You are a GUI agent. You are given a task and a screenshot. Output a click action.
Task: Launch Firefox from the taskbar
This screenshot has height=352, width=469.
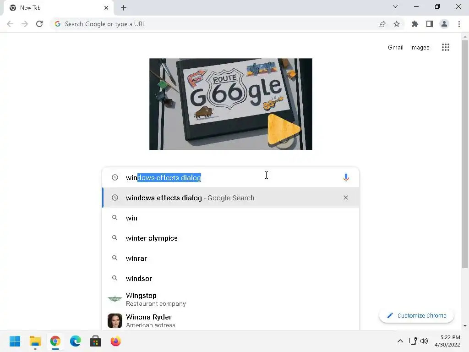[x=116, y=341]
